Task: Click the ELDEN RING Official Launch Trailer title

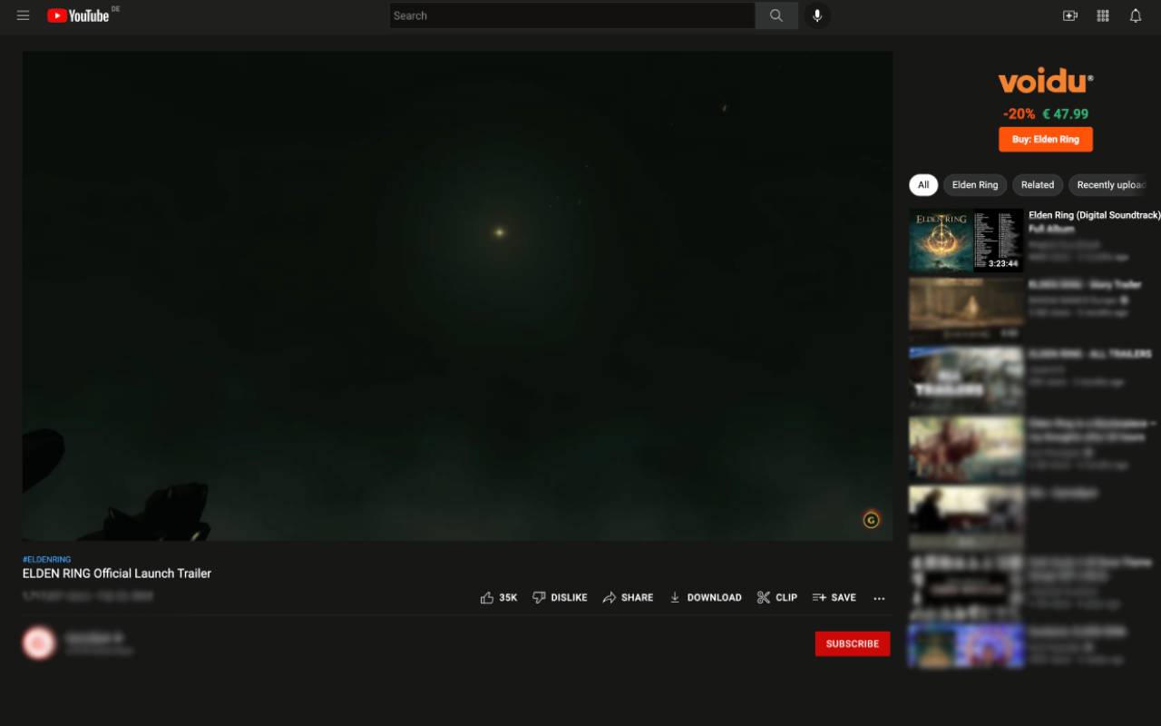Action: [117, 574]
